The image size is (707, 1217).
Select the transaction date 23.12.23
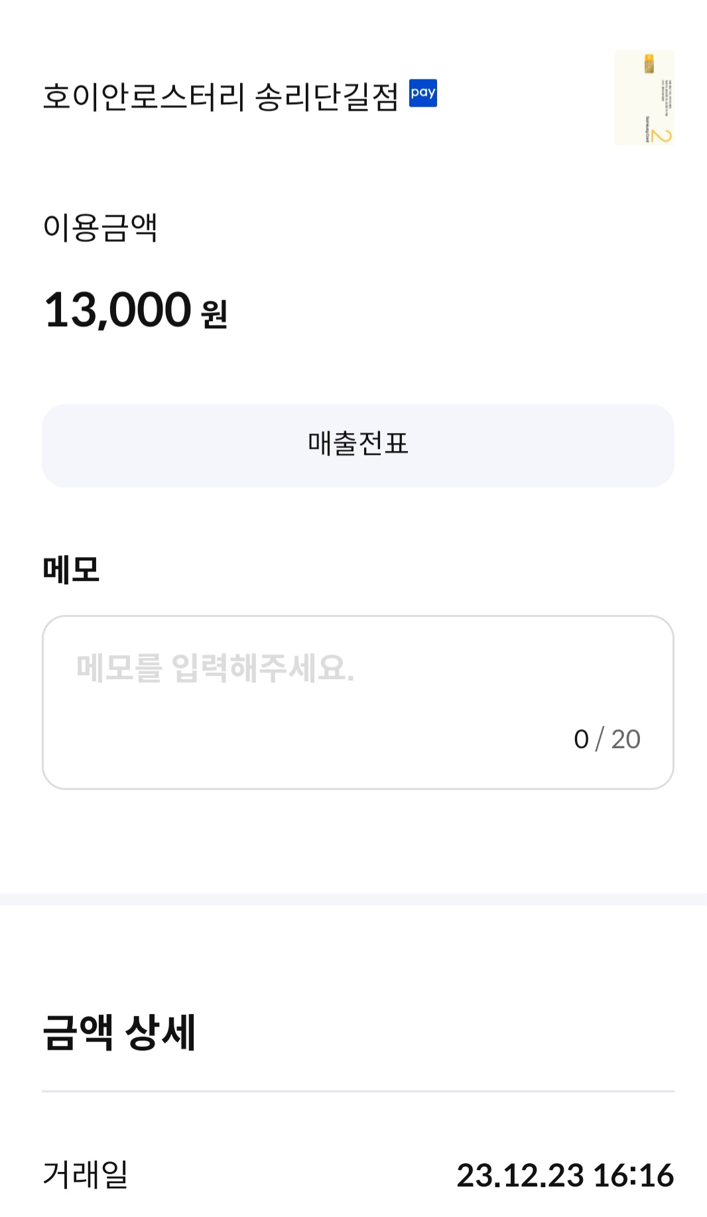pos(520,1175)
